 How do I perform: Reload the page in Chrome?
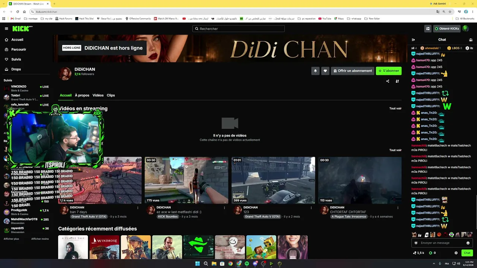click(18, 12)
